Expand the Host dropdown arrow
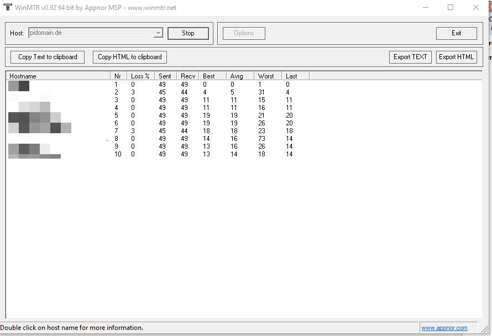The height and width of the screenshot is (336, 492). pos(158,33)
